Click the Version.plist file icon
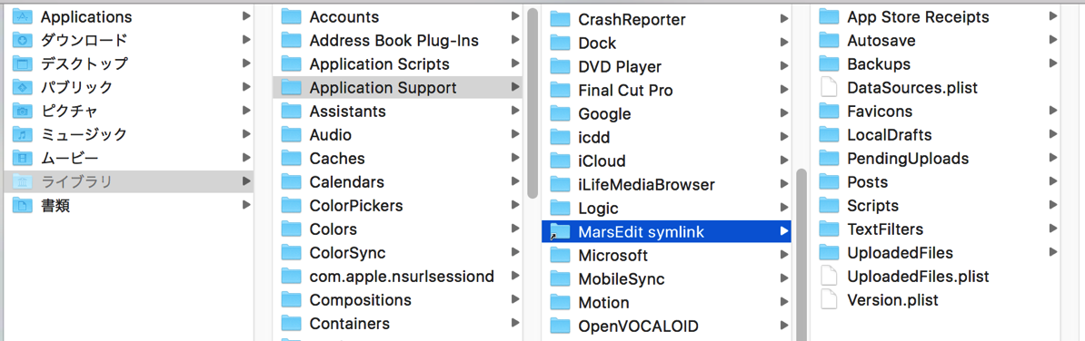1085x341 pixels. click(828, 299)
